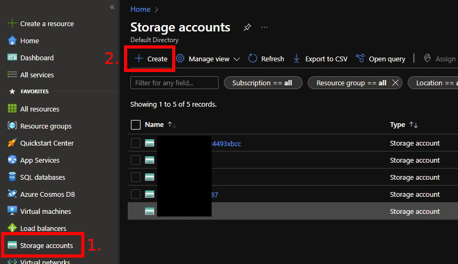The image size is (458, 264).
Task: Check the second storage account row
Action: click(x=136, y=160)
